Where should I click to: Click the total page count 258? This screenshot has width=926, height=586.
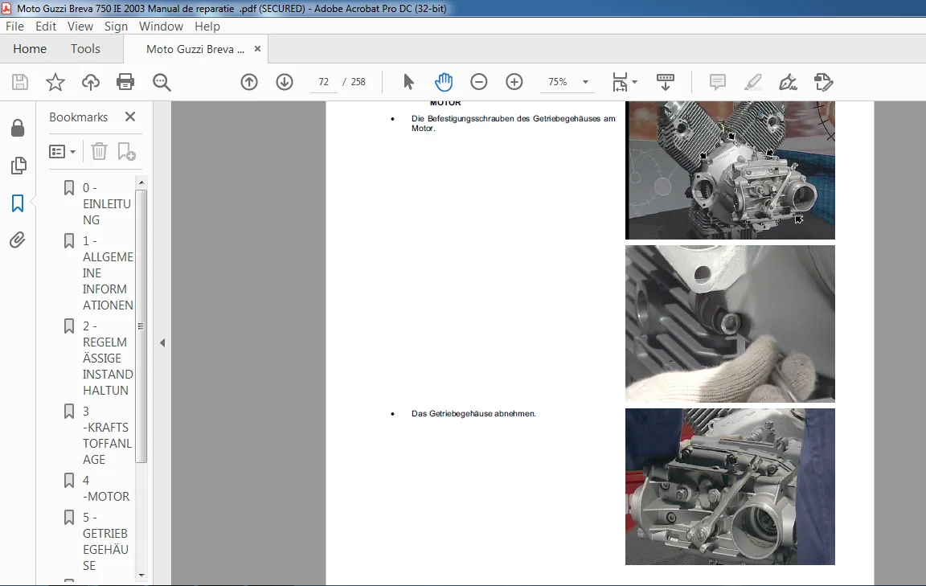pyautogui.click(x=358, y=82)
